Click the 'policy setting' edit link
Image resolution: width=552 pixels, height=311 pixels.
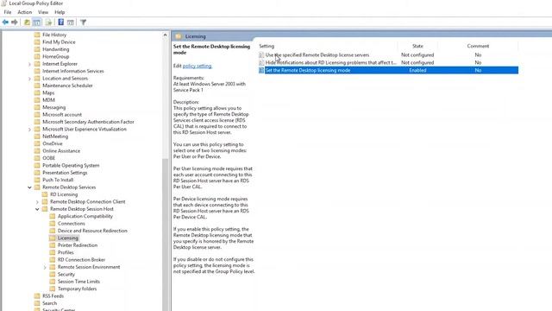pyautogui.click(x=198, y=66)
